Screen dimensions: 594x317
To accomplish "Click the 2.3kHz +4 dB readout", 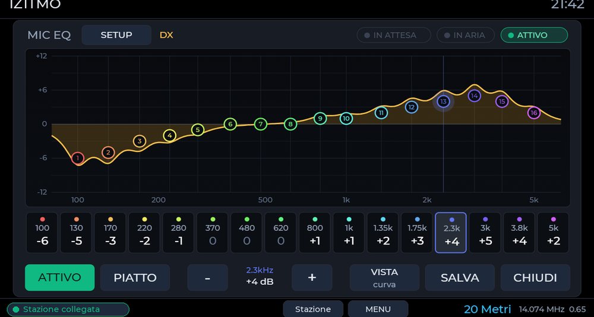I will (260, 276).
